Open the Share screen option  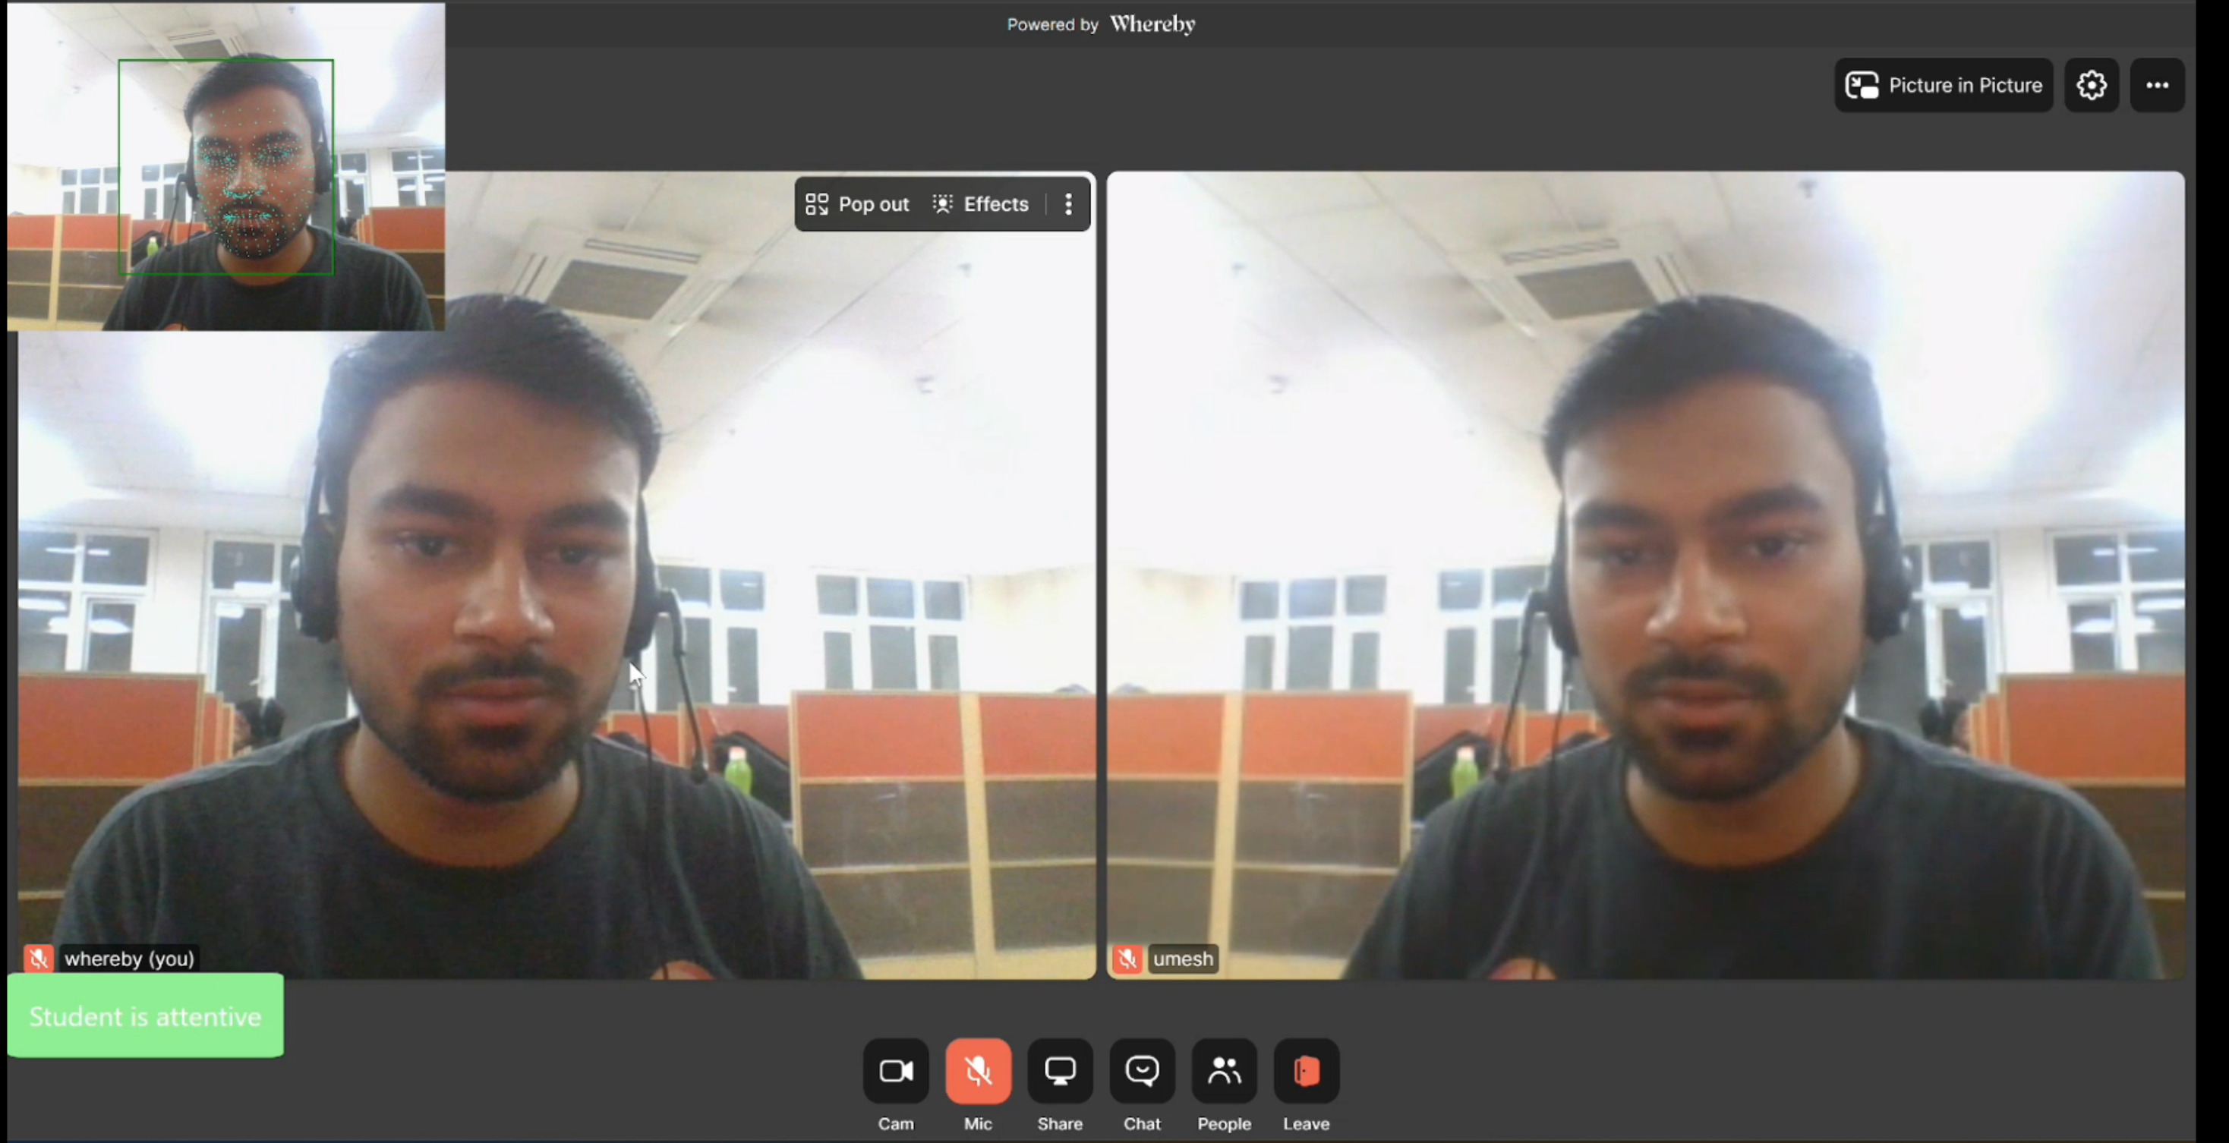(1060, 1071)
